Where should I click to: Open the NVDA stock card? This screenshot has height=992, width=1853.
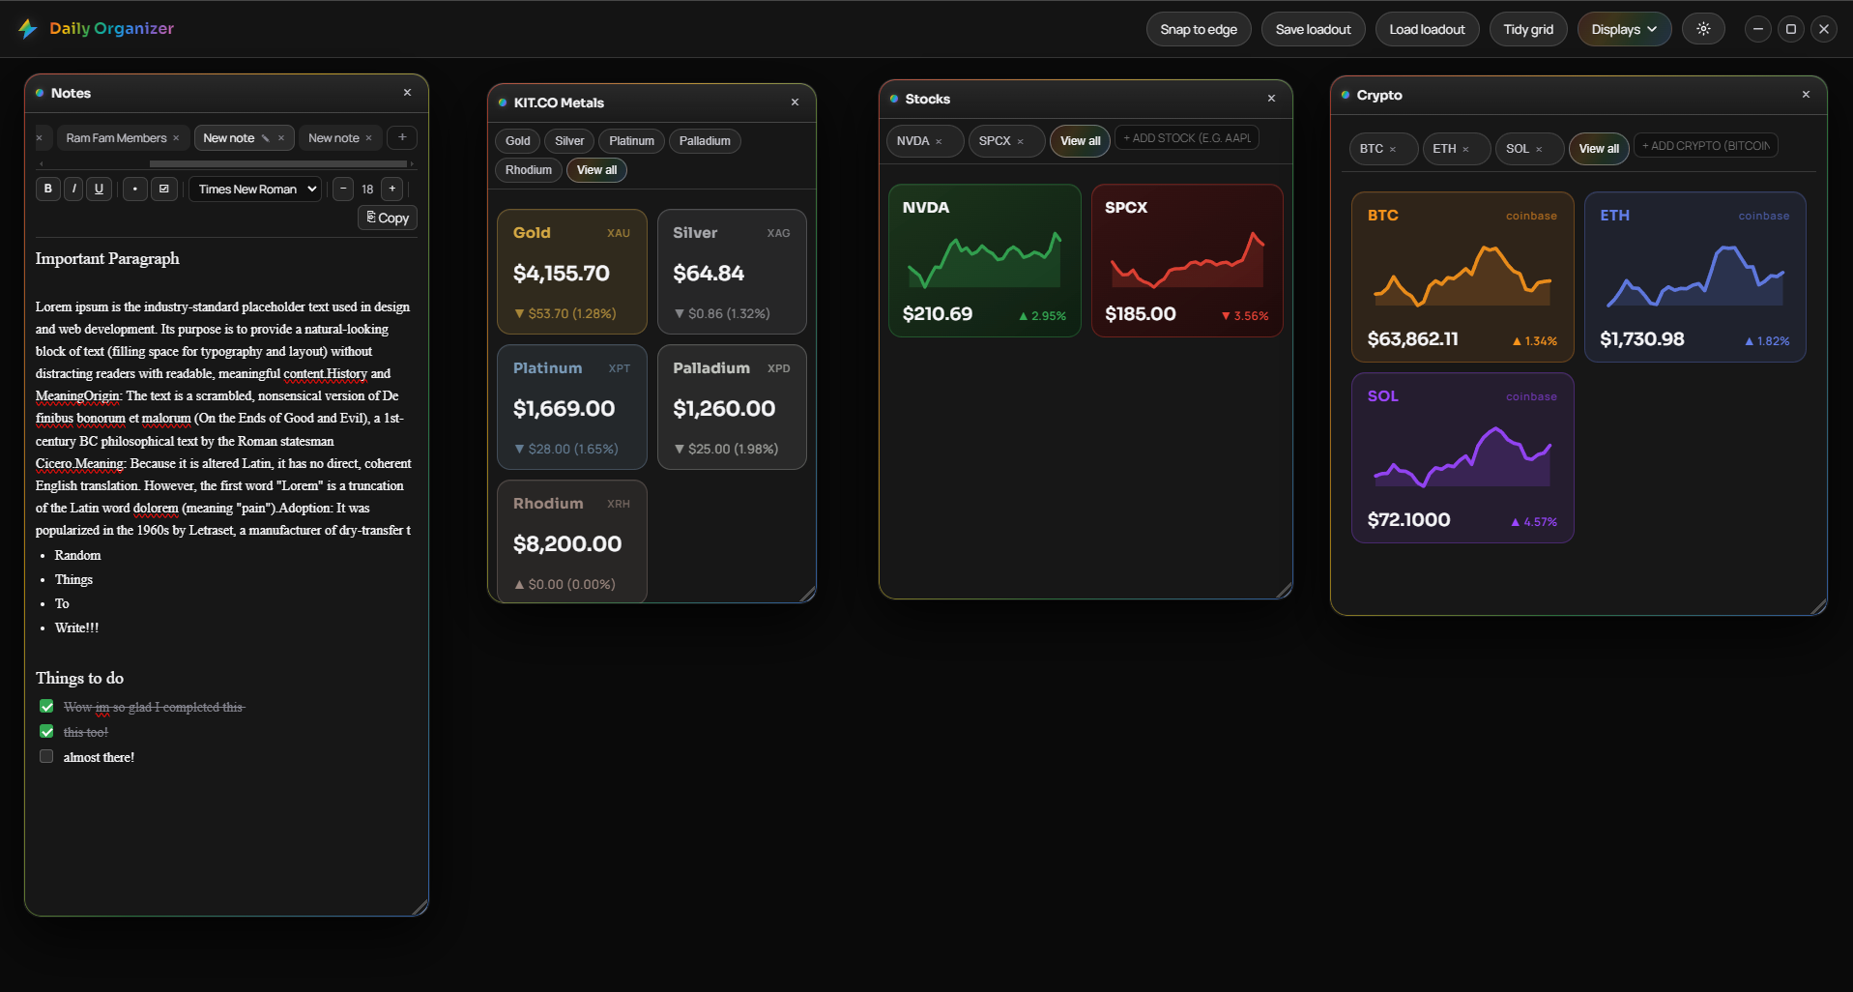tap(984, 261)
